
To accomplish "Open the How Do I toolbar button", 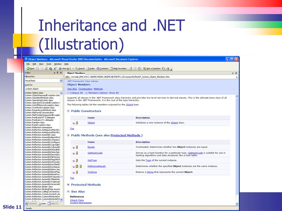I will [x=65, y=69].
